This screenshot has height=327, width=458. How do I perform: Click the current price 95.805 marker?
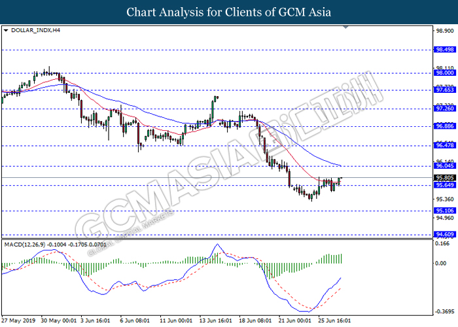coord(444,177)
